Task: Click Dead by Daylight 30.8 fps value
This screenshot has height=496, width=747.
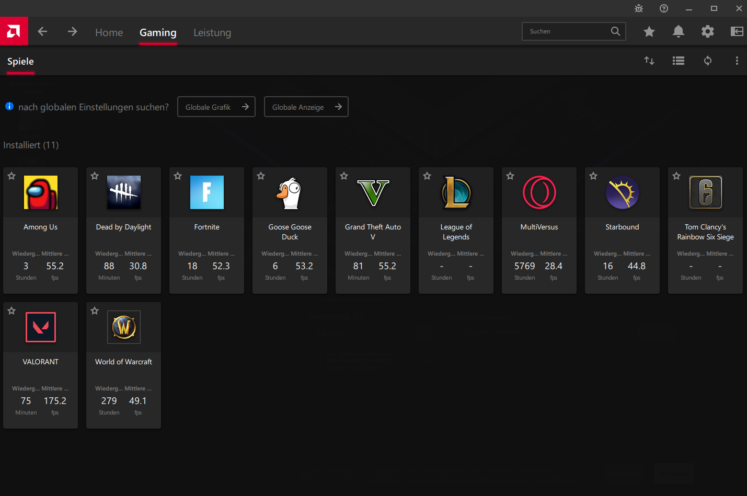Action: pos(138,266)
